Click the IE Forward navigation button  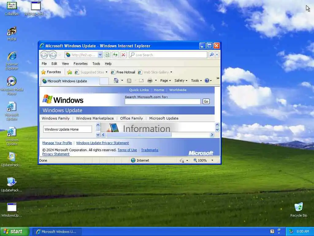tap(53, 55)
